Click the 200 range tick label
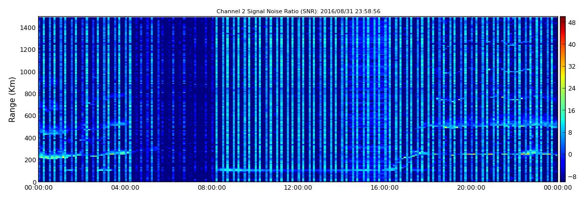The image size is (586, 207). [30, 160]
